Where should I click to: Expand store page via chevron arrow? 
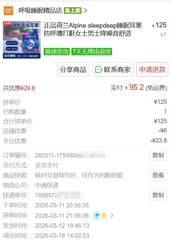[85, 11]
